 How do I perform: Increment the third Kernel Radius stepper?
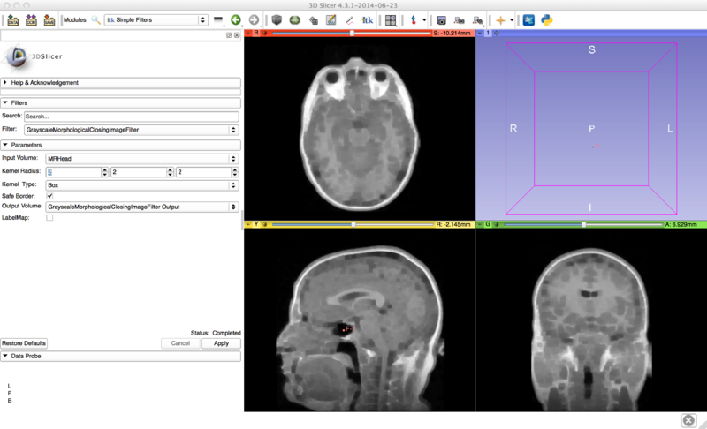click(235, 169)
